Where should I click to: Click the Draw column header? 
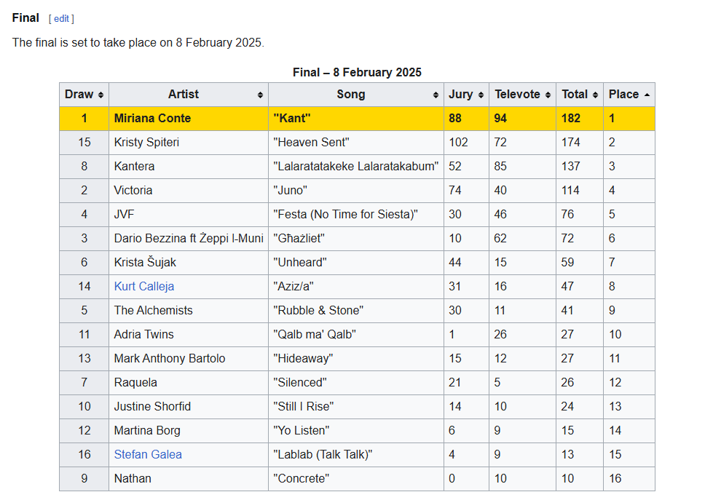(x=84, y=95)
